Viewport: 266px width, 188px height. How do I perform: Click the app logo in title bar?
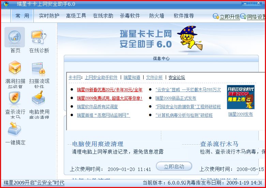click(6, 4)
